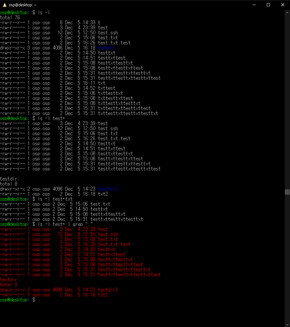
Task: Click red 'test.txt.test' filename
Action: click(x=114, y=244)
